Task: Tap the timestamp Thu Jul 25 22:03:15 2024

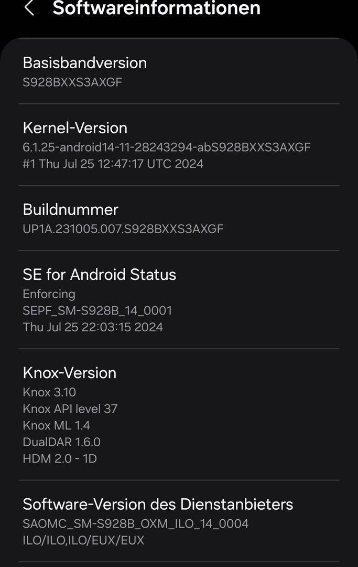Action: click(x=93, y=328)
